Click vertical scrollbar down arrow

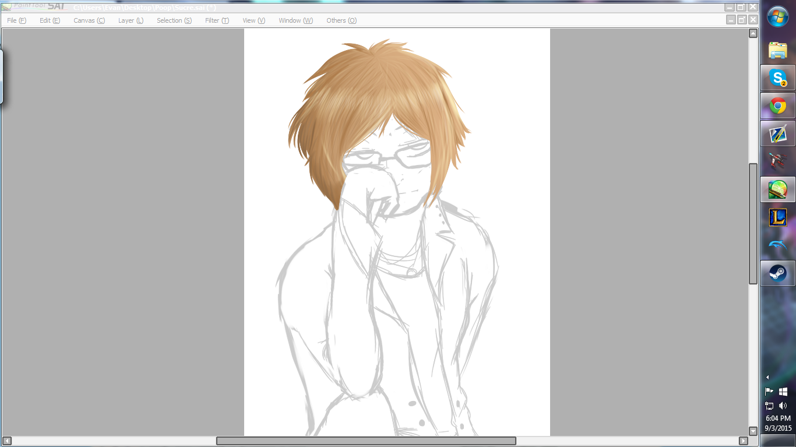[x=753, y=431]
